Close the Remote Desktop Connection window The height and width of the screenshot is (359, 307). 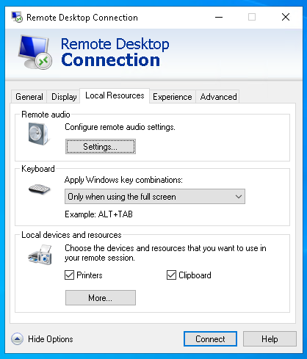coord(286,17)
